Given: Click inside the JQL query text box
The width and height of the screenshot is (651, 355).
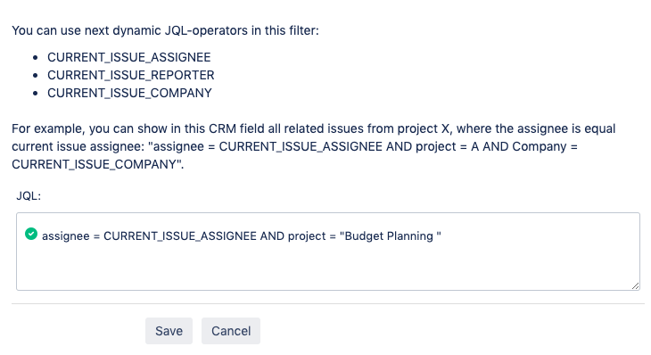Looking at the screenshot, I should pyautogui.click(x=328, y=252).
